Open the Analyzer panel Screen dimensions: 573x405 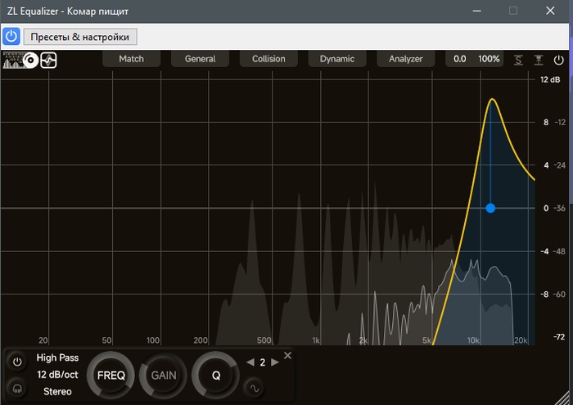coord(406,59)
